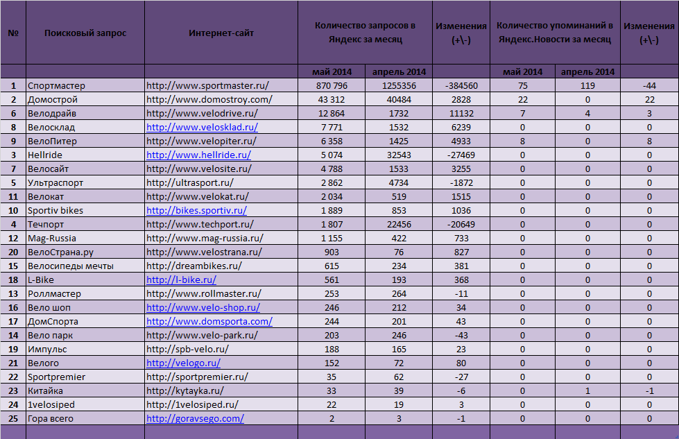Select the 'Количество запросов в Яндекс' header
Screen dimensions: 679x439
point(365,33)
